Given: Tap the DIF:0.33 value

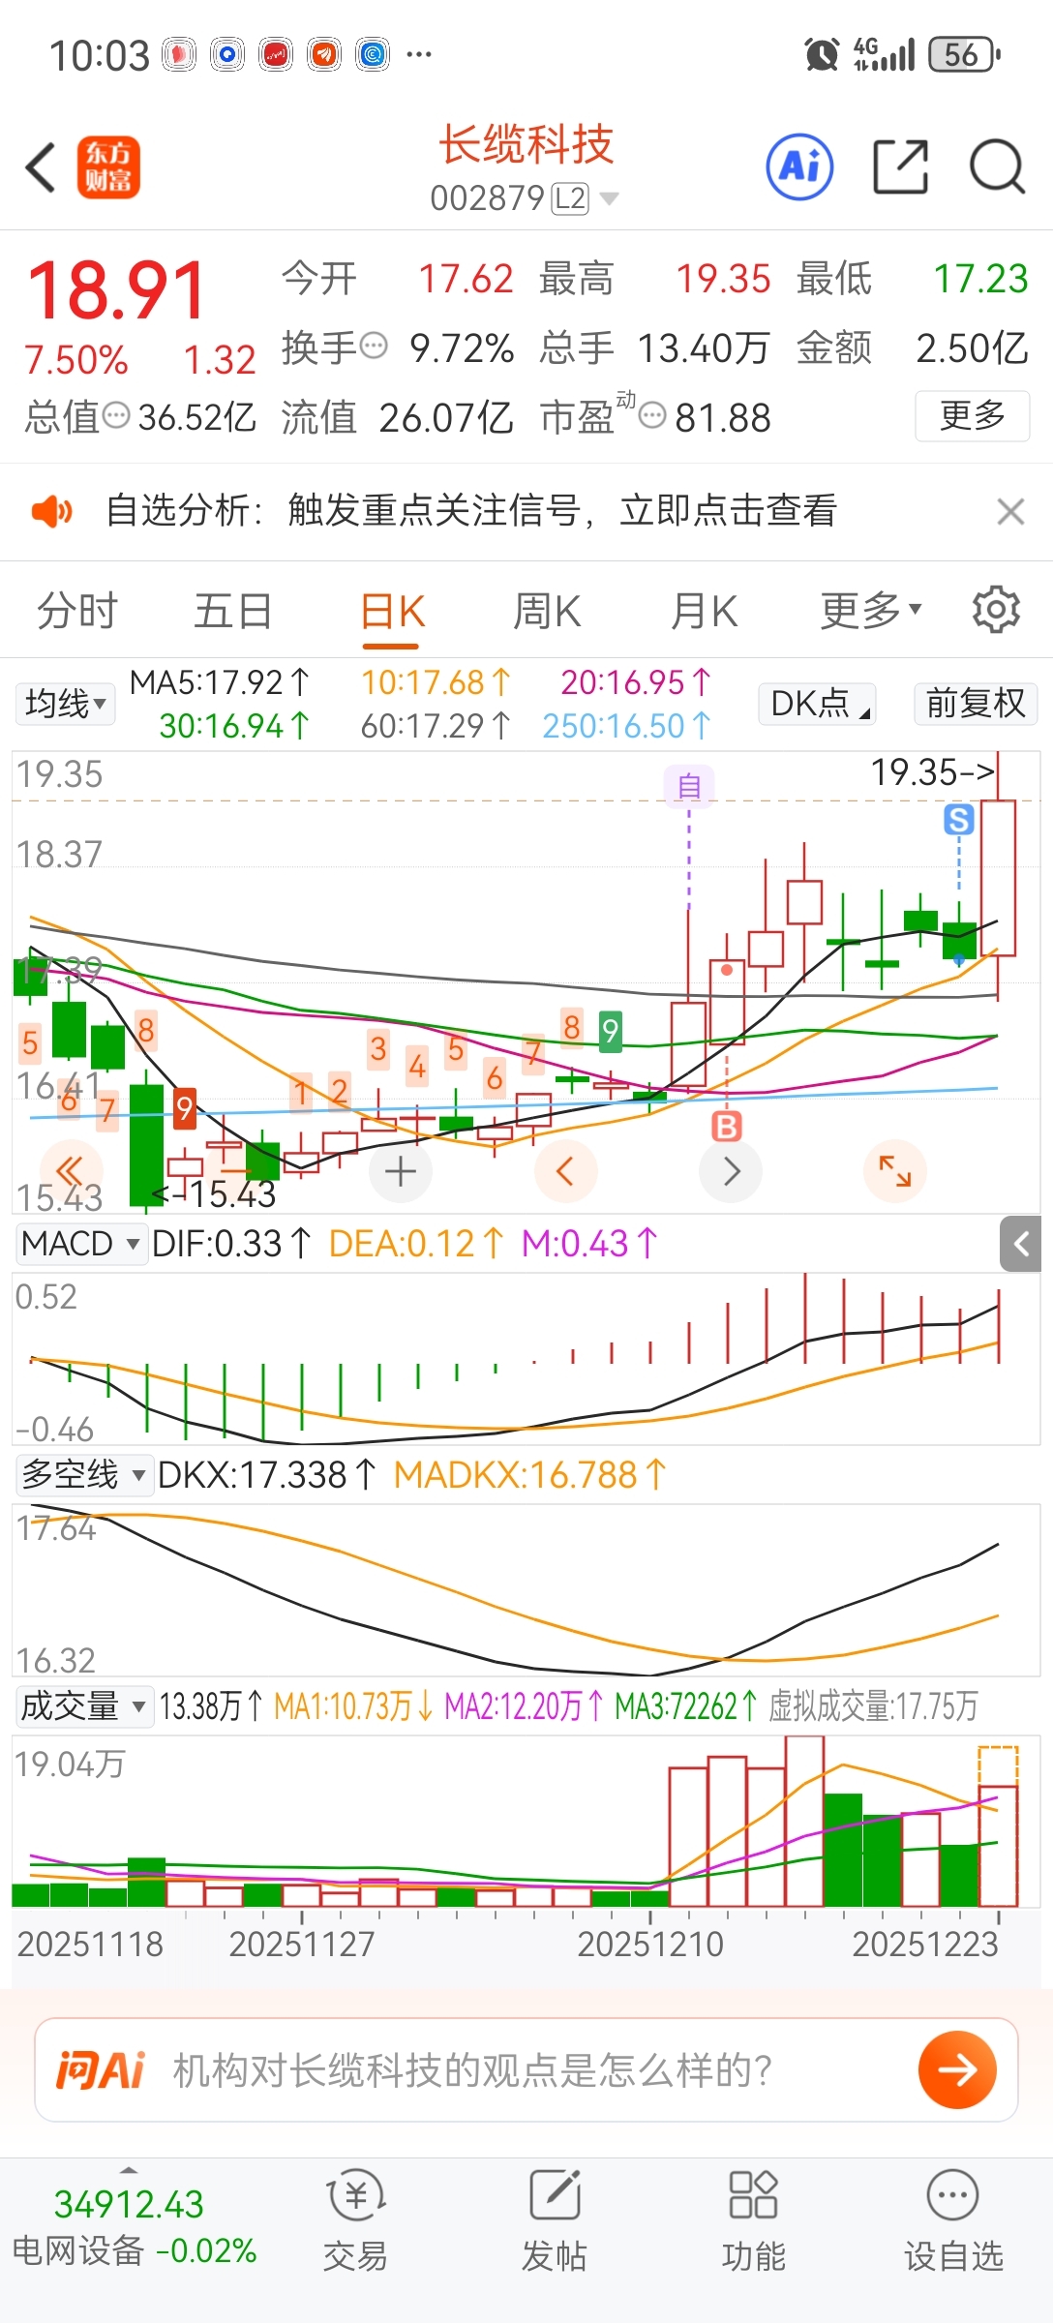Looking at the screenshot, I should click(231, 1244).
